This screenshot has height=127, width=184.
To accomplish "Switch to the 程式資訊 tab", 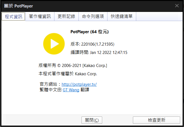I will coord(13,16).
